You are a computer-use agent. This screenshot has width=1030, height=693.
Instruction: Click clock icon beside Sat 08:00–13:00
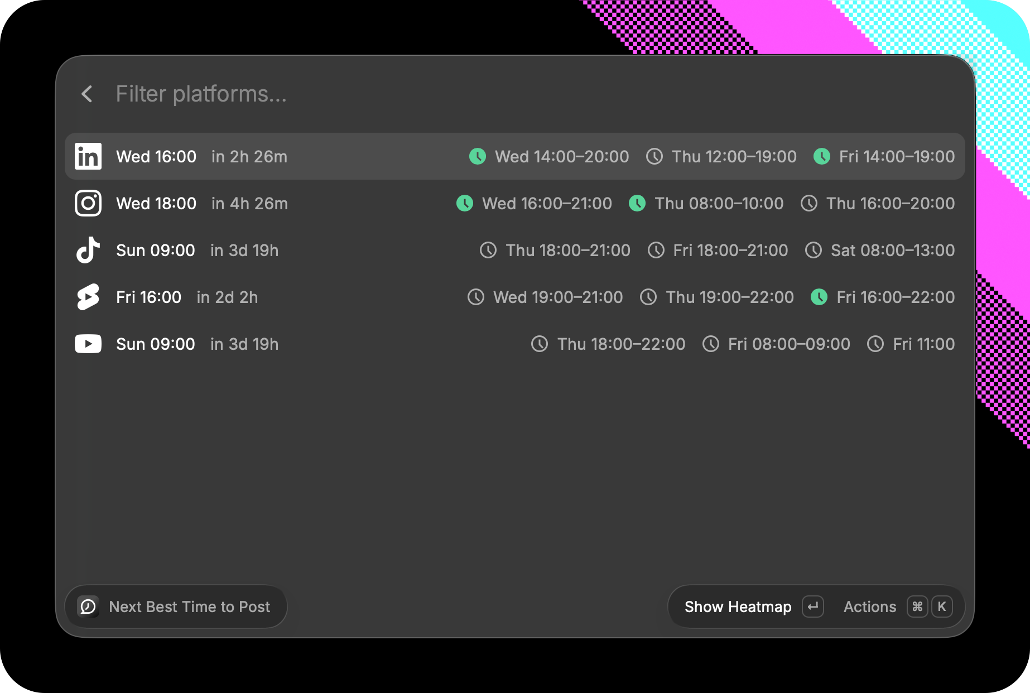[x=814, y=250]
